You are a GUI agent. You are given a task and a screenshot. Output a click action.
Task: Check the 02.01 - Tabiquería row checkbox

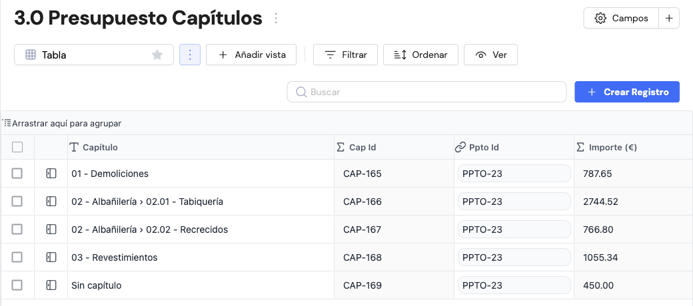coord(17,202)
